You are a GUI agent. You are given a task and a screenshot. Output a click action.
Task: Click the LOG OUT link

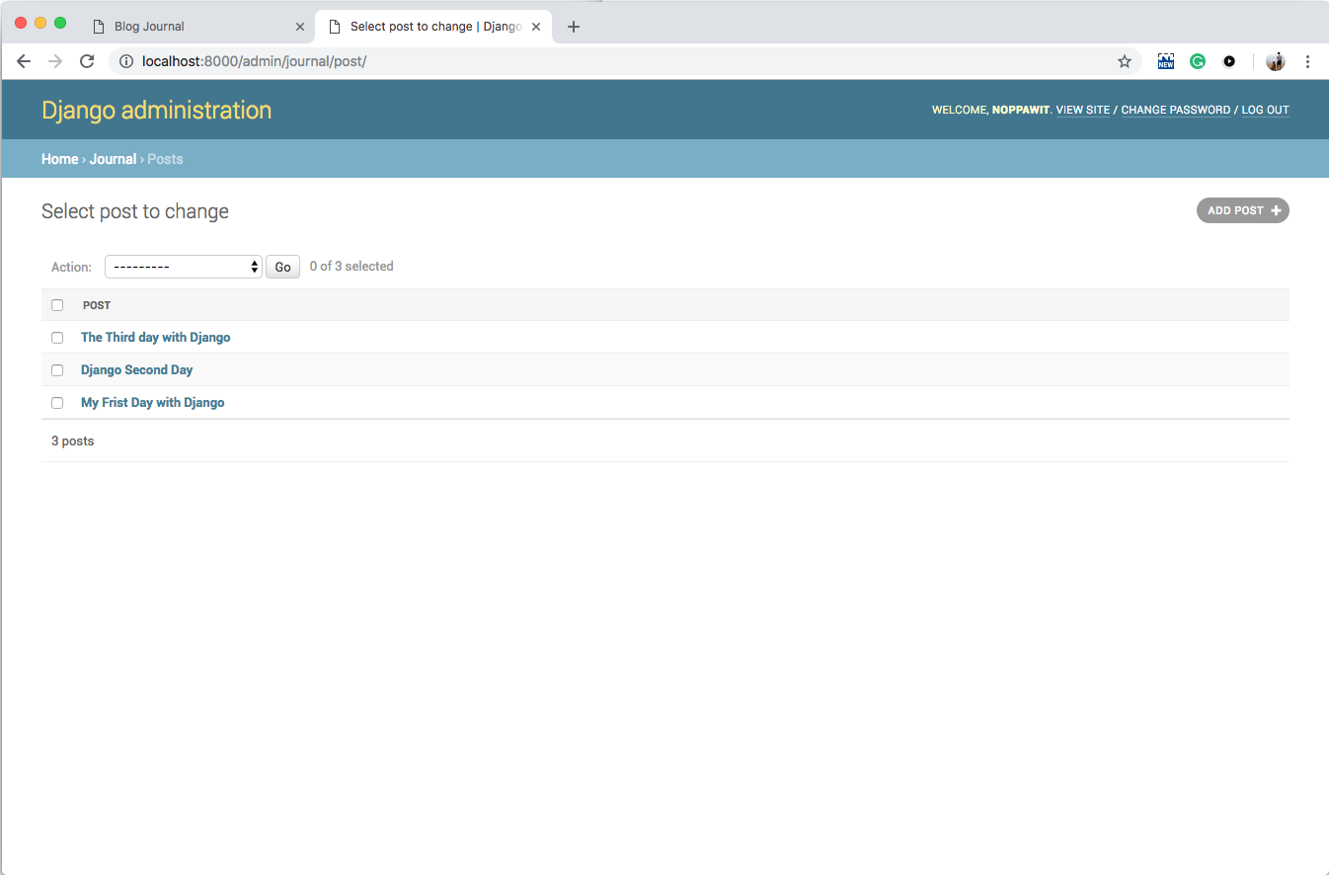[x=1266, y=110]
